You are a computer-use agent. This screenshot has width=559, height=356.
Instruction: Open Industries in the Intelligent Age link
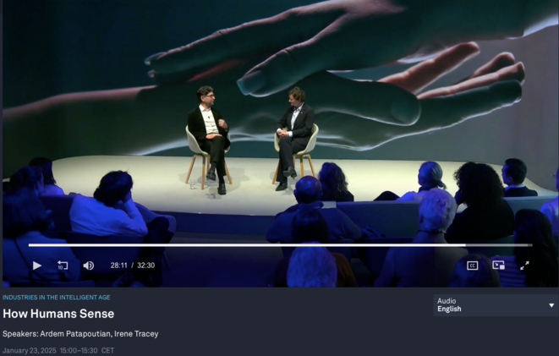point(57,298)
